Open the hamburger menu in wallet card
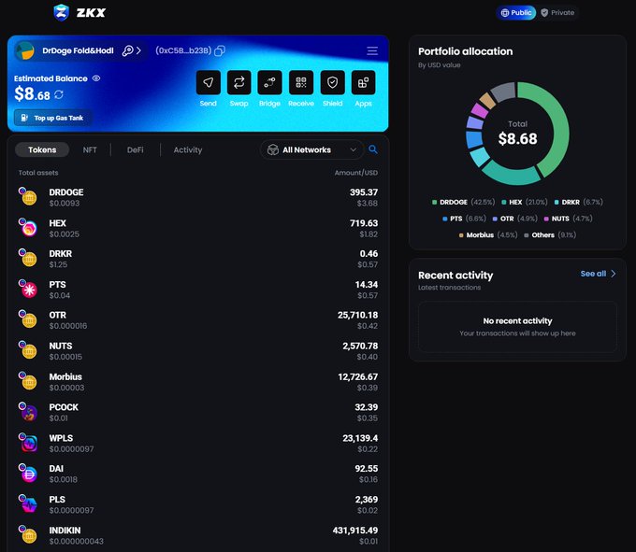This screenshot has height=552, width=636. pyautogui.click(x=372, y=50)
